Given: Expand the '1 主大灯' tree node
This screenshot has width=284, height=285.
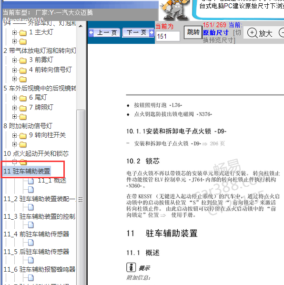Looking at the screenshot, I should click(x=14, y=32).
